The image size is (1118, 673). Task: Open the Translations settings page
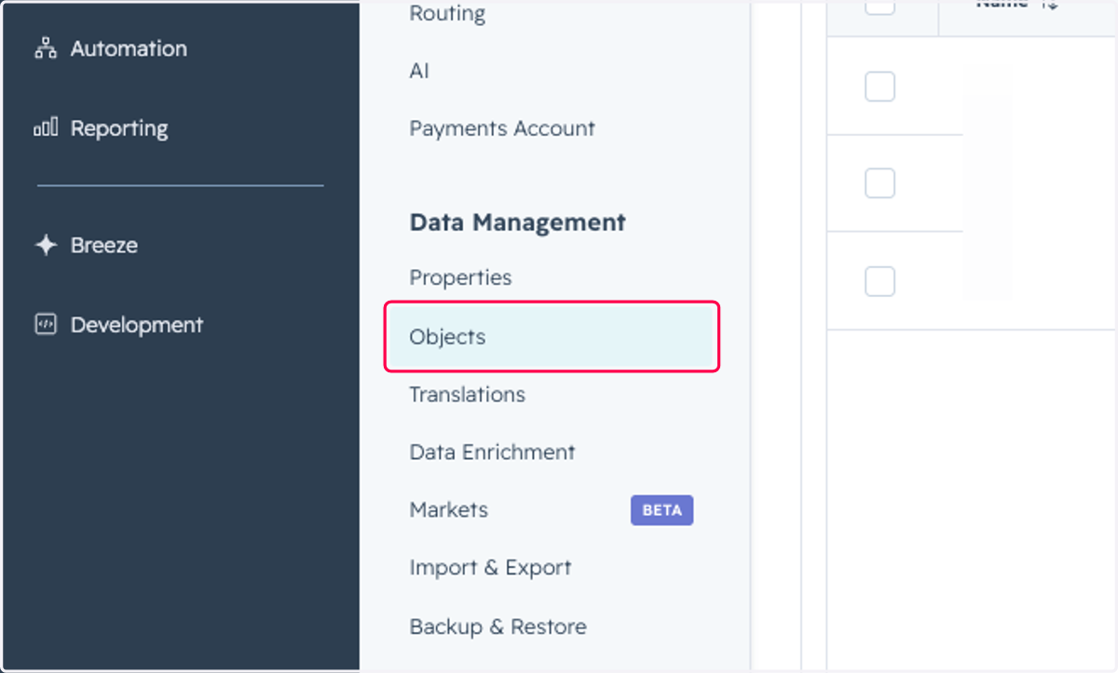pyautogui.click(x=467, y=395)
